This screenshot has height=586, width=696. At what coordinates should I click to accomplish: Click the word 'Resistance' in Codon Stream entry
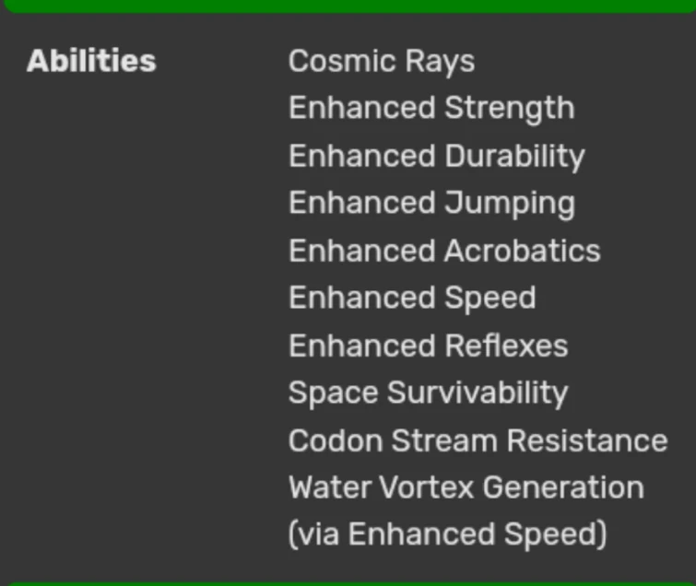(588, 441)
